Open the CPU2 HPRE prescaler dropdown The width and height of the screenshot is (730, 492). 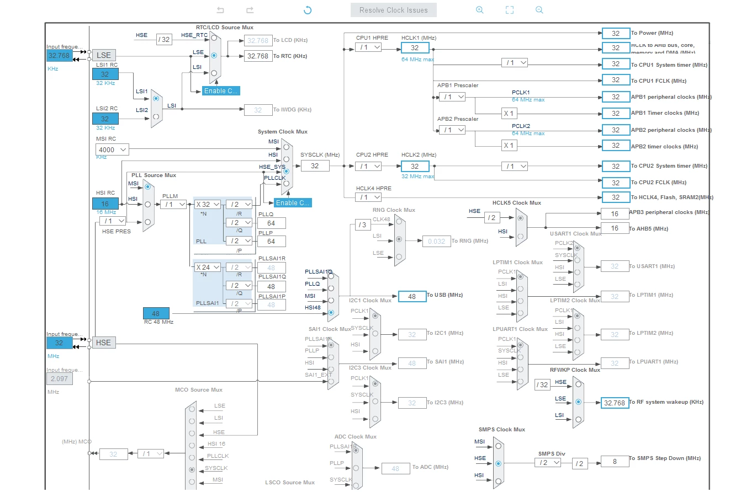368,166
